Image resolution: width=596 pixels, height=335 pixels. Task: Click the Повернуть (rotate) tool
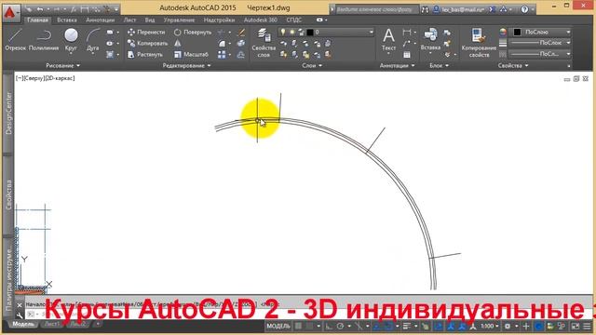tap(193, 33)
